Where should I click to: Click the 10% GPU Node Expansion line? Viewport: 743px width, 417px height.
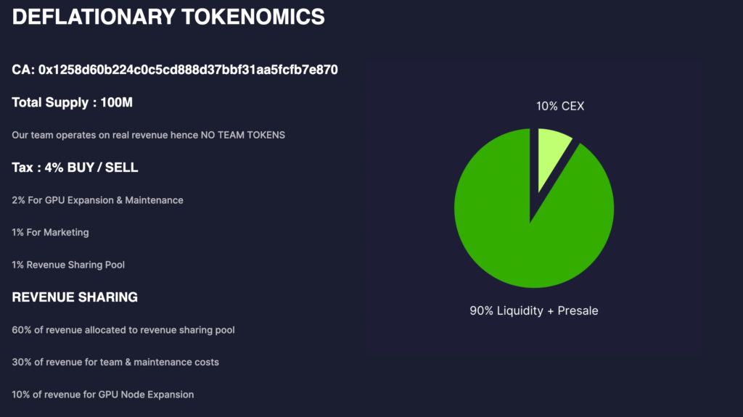[103, 395]
